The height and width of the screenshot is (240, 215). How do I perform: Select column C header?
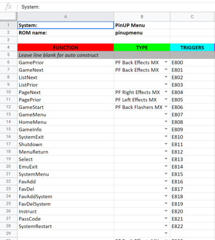click(x=192, y=17)
